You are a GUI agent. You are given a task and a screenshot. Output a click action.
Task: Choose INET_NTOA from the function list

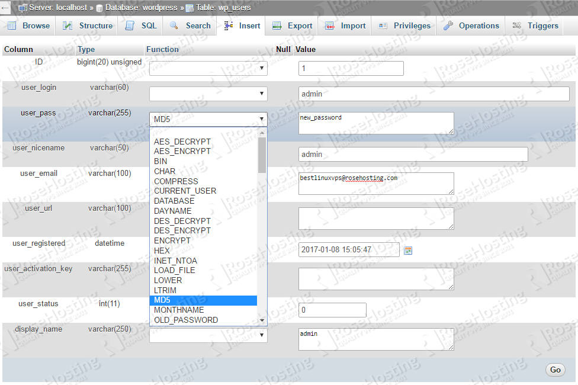[x=203, y=261]
